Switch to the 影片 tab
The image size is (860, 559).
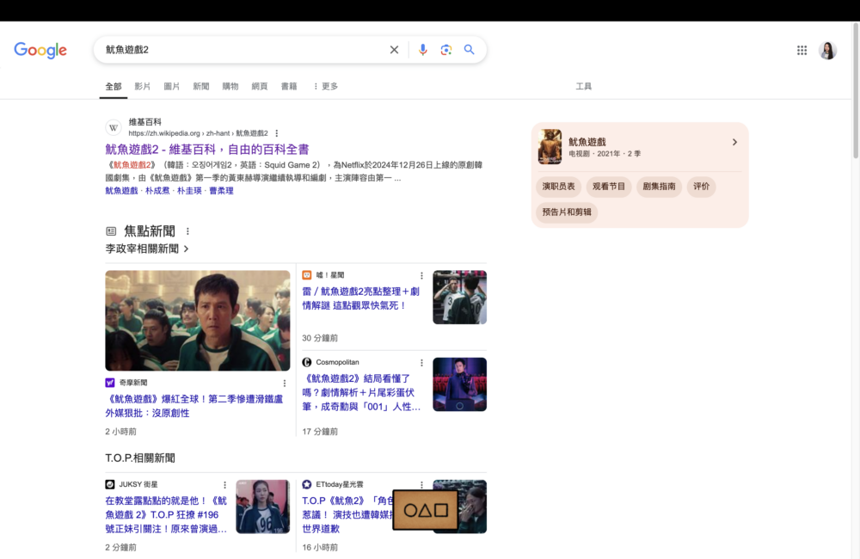click(x=143, y=87)
